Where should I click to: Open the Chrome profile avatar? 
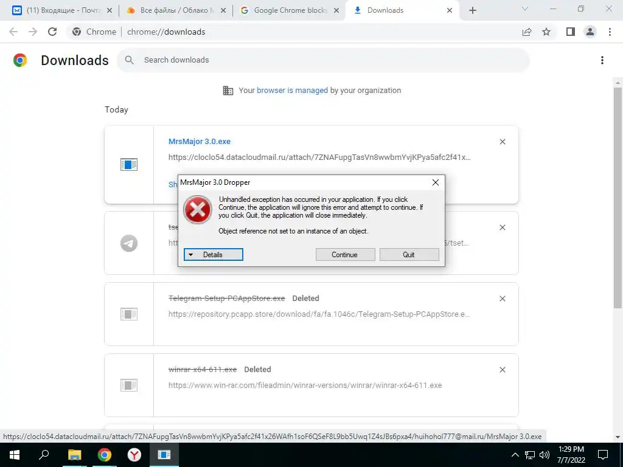(x=590, y=32)
